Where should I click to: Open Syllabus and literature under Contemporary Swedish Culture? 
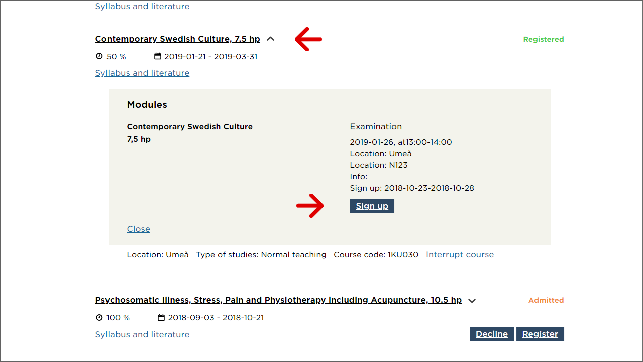tap(142, 73)
